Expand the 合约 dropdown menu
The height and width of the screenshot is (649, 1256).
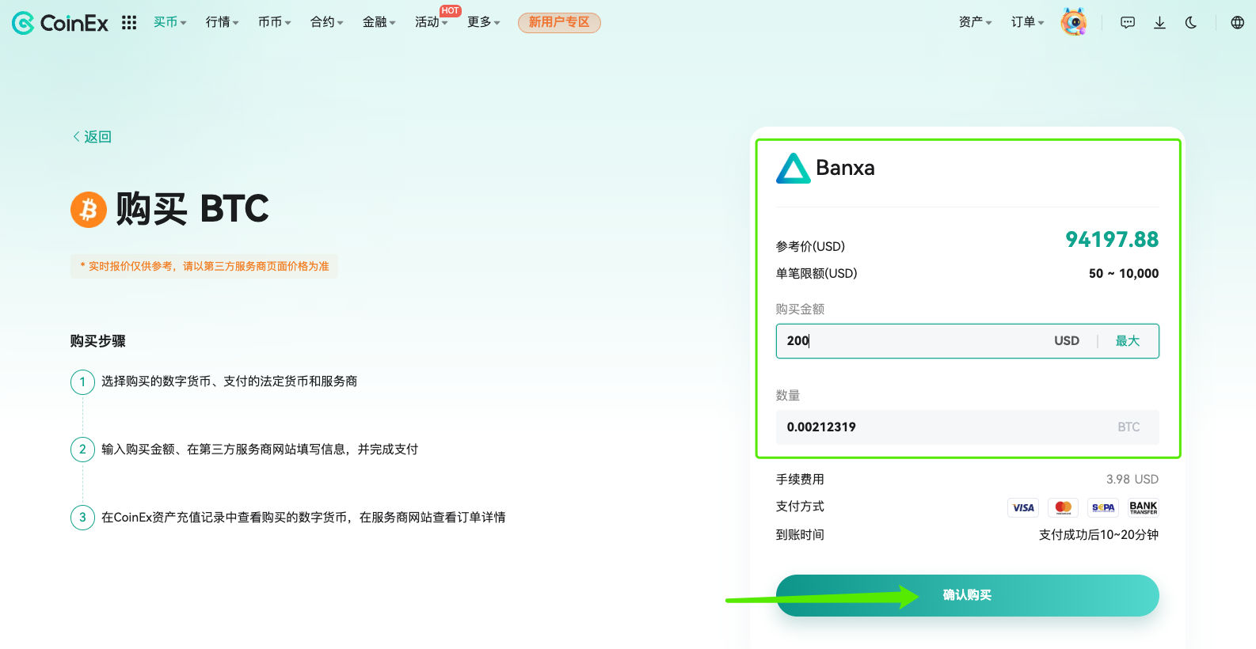point(326,22)
